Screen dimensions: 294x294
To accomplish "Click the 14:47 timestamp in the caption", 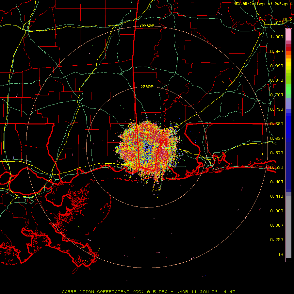I will pyautogui.click(x=228, y=292).
